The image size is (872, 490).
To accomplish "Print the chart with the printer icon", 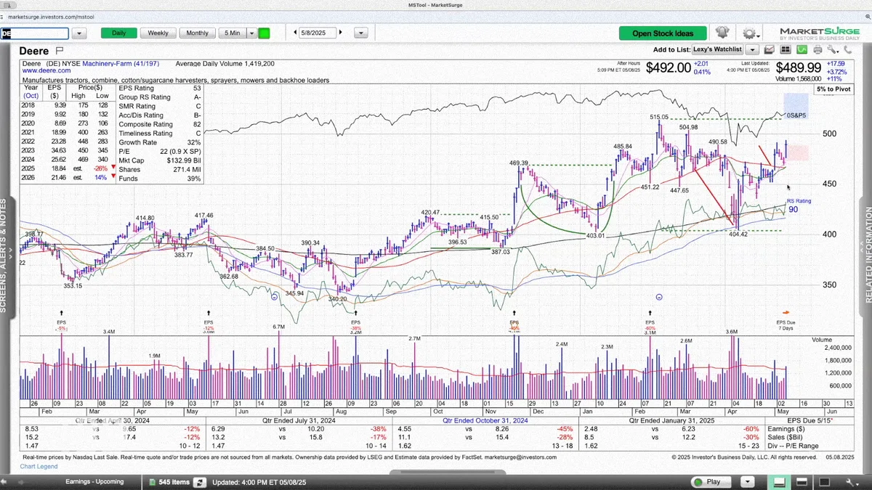I will pos(817,49).
